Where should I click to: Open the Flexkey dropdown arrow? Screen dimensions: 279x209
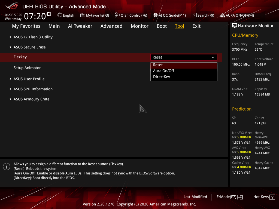(213, 57)
